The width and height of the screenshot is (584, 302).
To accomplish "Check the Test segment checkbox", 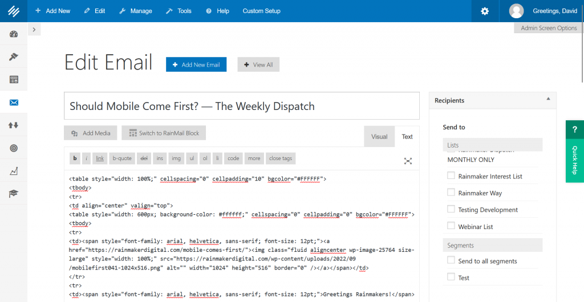I will (x=451, y=277).
